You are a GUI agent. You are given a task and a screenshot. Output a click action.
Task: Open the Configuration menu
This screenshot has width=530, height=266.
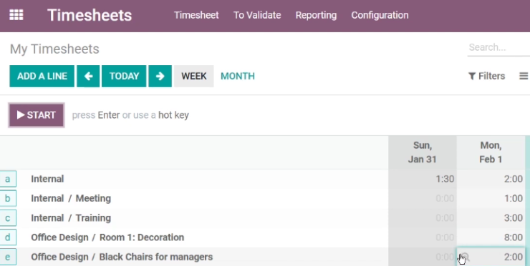pyautogui.click(x=380, y=15)
